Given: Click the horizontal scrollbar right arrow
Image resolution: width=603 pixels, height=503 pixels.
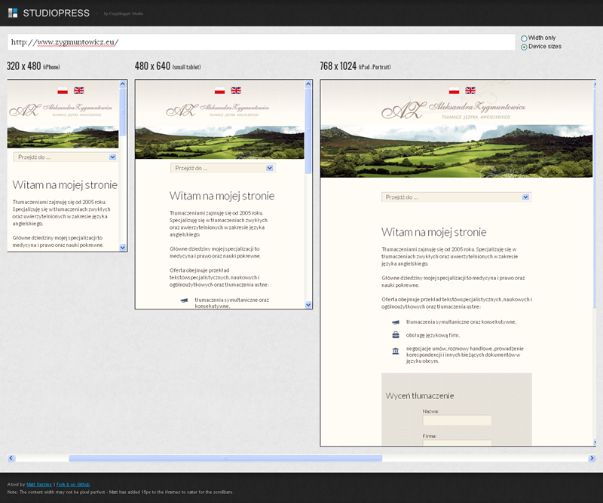Looking at the screenshot, I should [x=592, y=458].
